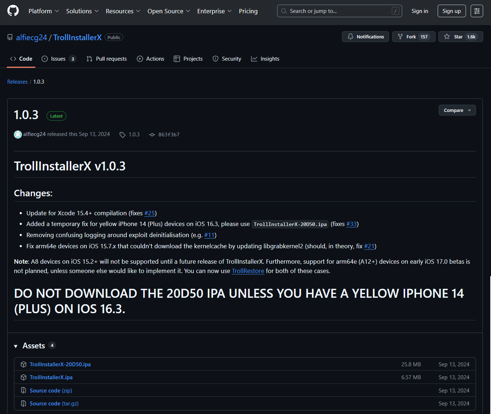Image resolution: width=491 pixels, height=414 pixels.
Task: Switch to the Insights tab
Action: (x=265, y=59)
